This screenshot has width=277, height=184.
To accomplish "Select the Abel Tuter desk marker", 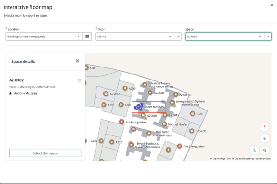I will (x=149, y=133).
